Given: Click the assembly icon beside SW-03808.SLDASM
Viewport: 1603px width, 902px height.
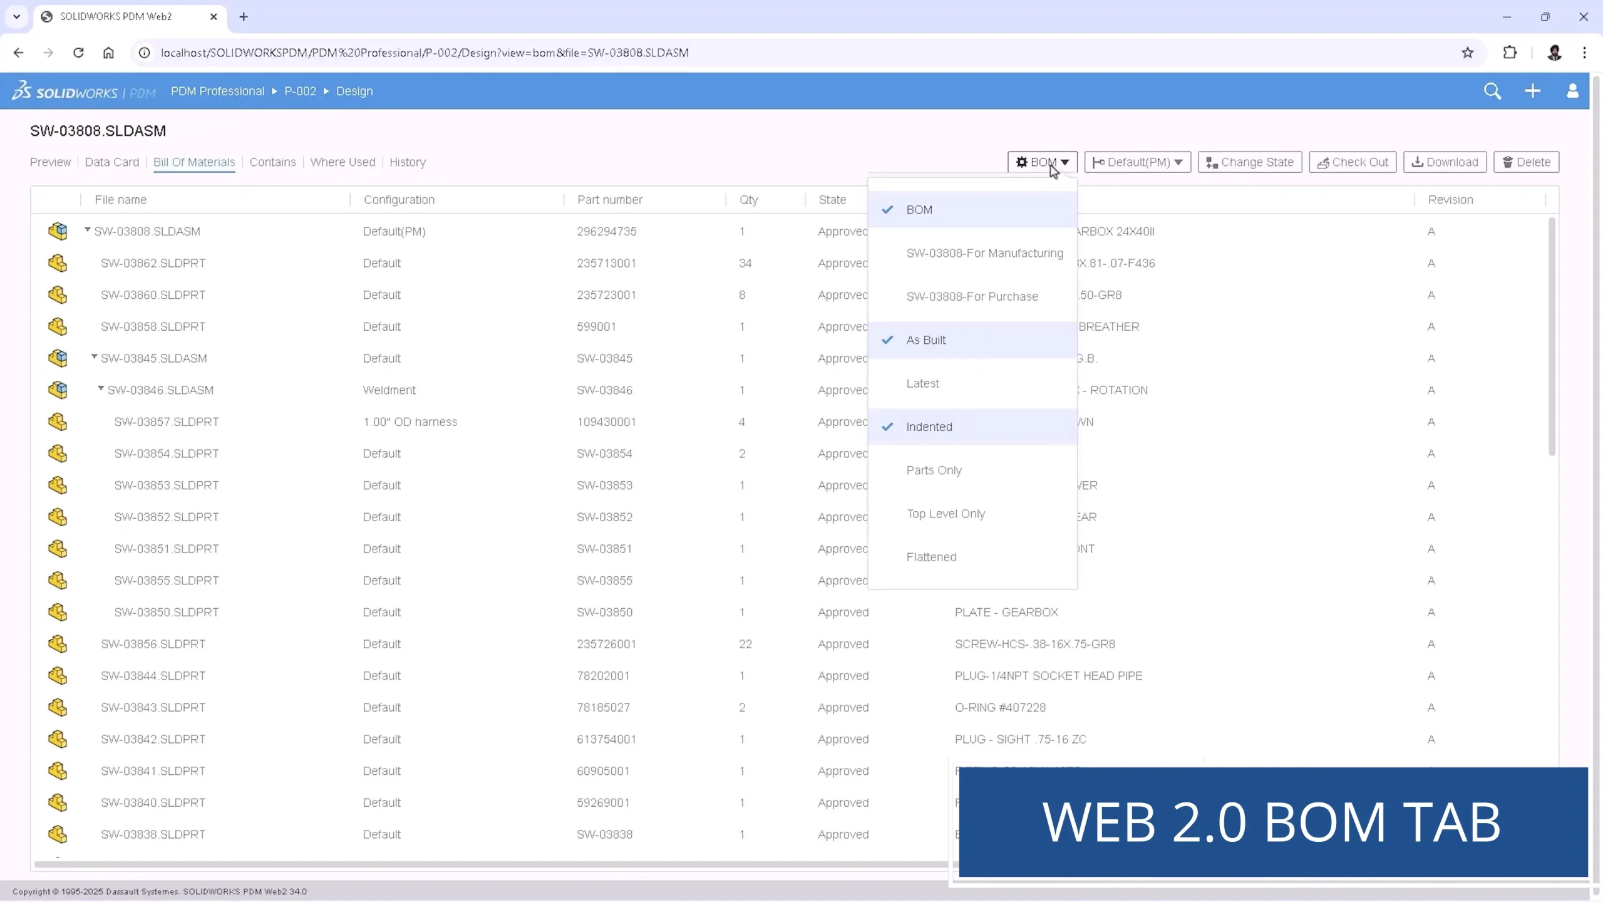Looking at the screenshot, I should tap(58, 231).
